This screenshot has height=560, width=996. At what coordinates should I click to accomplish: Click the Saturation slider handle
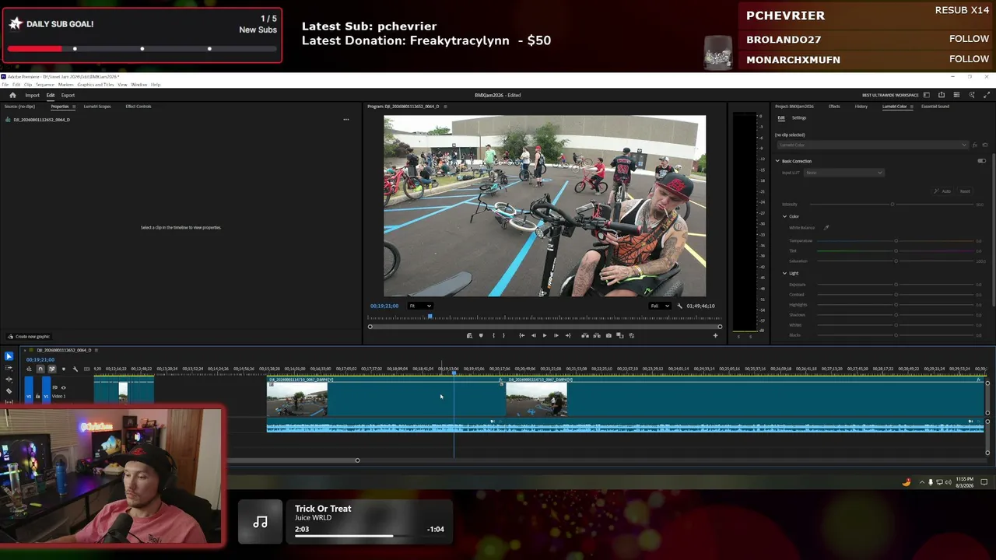[896, 261]
